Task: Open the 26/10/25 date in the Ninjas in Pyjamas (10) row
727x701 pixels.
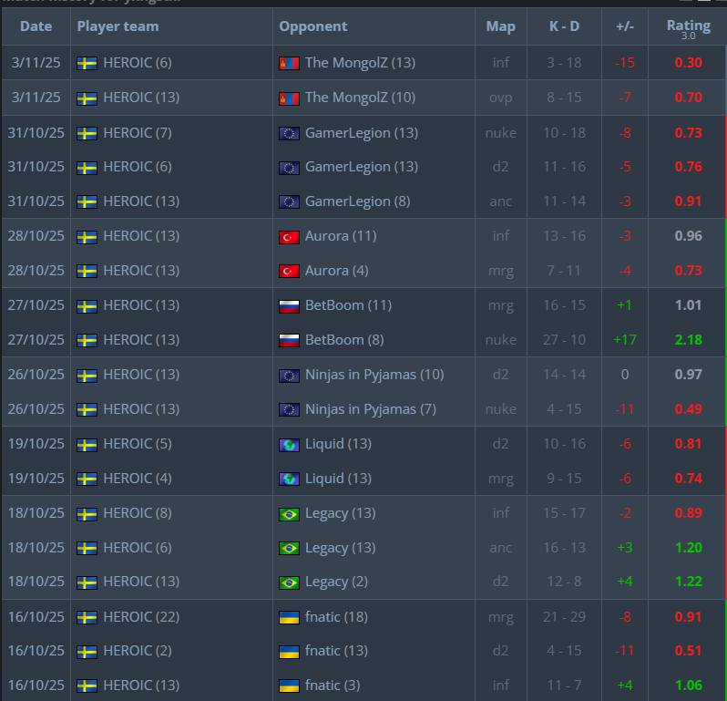Action: click(x=36, y=375)
